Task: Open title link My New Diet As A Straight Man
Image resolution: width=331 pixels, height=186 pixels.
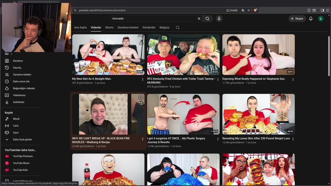Action: pyautogui.click(x=92, y=79)
